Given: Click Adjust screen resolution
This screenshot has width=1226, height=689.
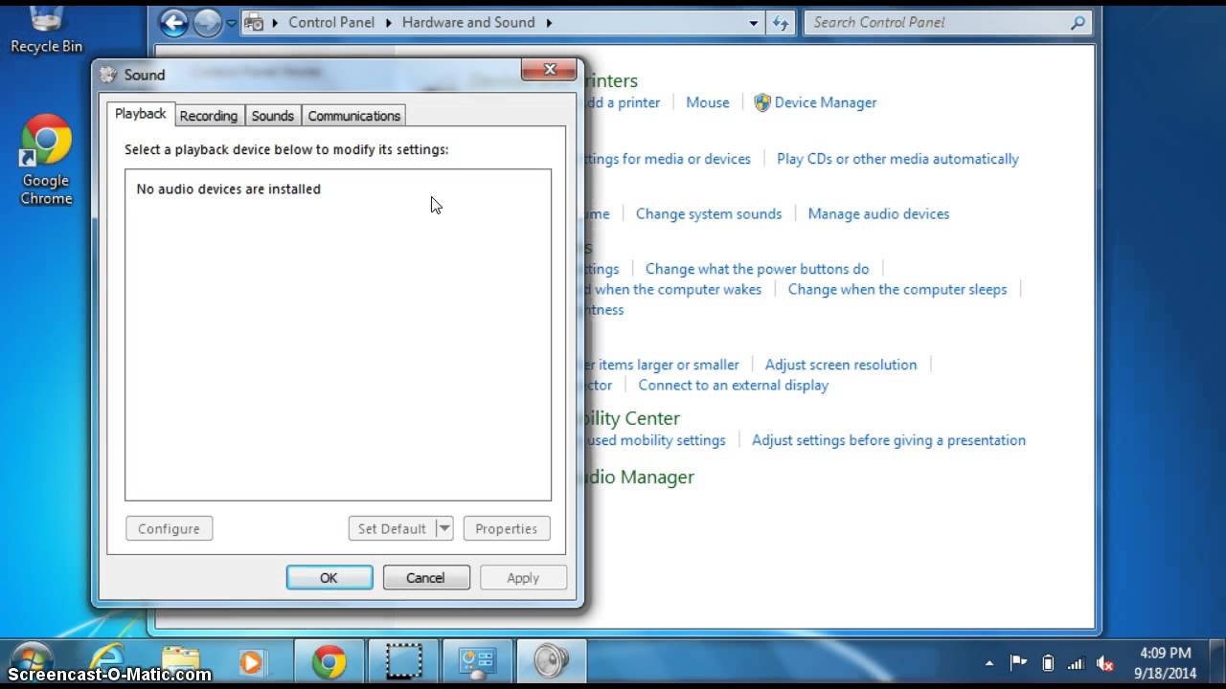Looking at the screenshot, I should (x=840, y=364).
